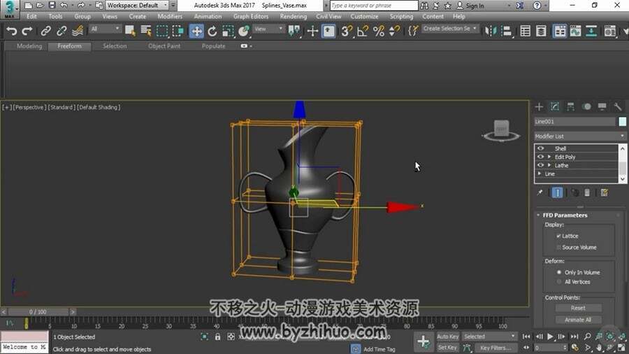Viewport: 629px width, 354px height.
Task: Toggle the Ribbon icon in the toolbar
Action: click(560, 31)
